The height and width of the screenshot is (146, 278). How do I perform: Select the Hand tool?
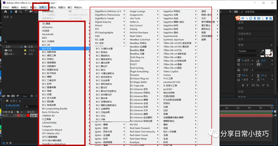tap(16, 12)
